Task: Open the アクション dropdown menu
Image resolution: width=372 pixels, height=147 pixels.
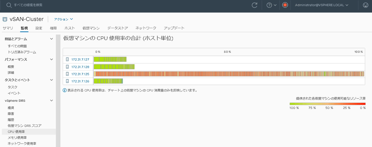Action: 64,19
